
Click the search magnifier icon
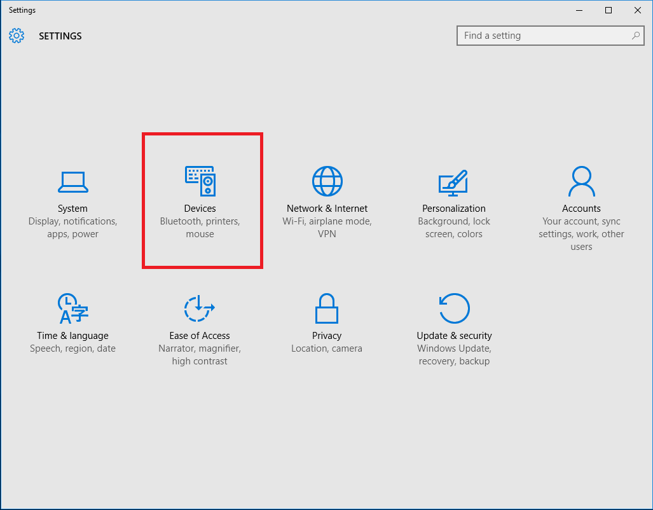click(635, 36)
